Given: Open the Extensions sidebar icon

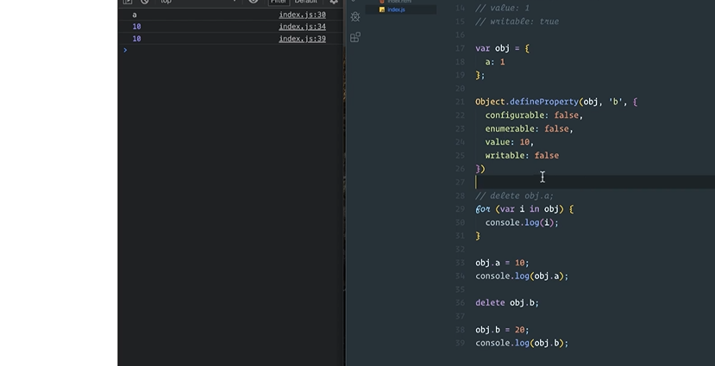Looking at the screenshot, I should 355,37.
